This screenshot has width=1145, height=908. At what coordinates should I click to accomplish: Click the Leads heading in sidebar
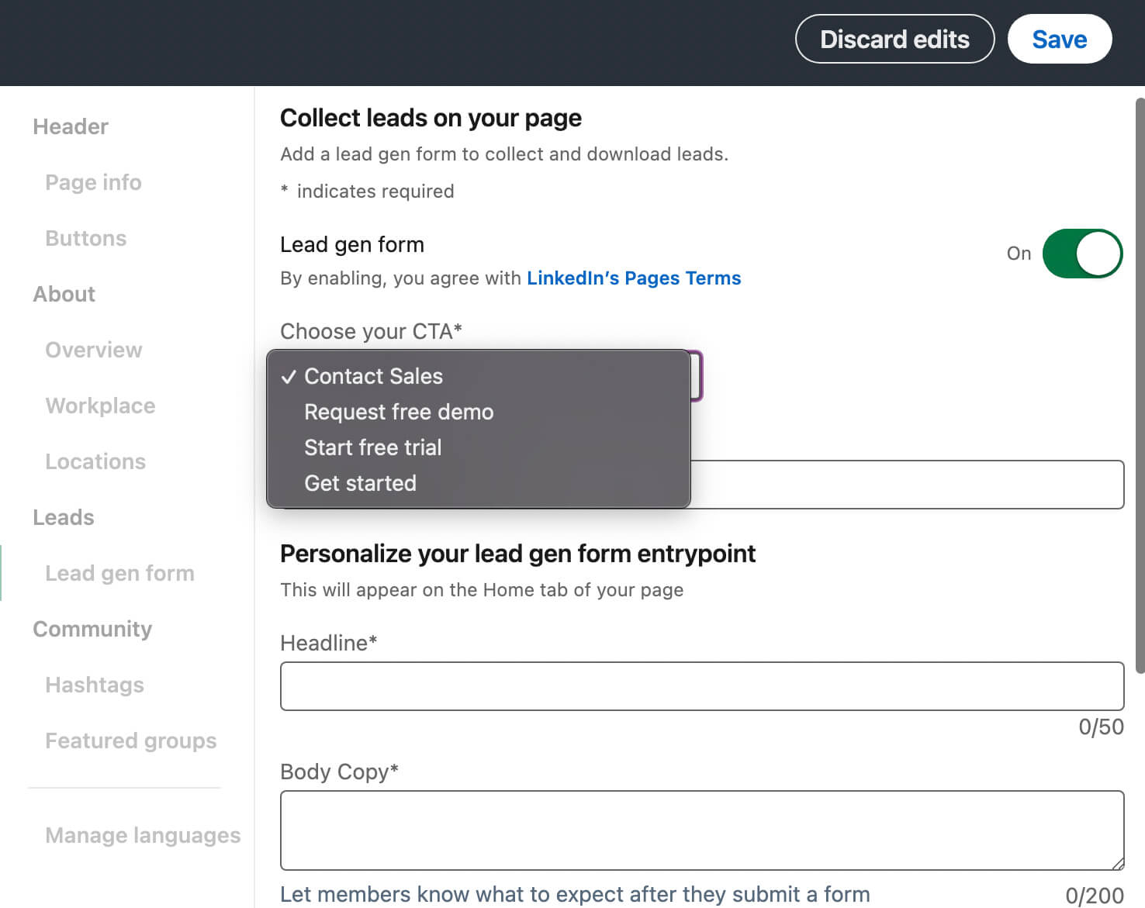click(63, 517)
